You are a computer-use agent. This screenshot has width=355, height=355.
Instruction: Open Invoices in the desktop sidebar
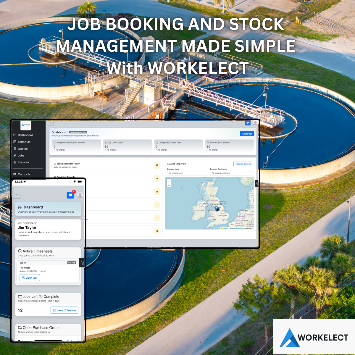point(21,162)
